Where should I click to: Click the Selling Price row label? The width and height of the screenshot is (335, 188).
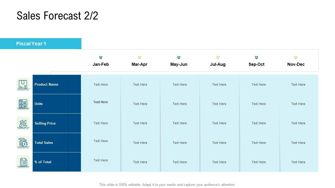point(45,123)
